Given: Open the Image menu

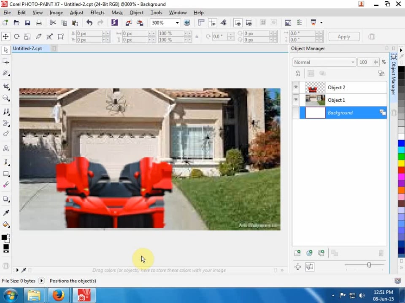Looking at the screenshot, I should [56, 12].
